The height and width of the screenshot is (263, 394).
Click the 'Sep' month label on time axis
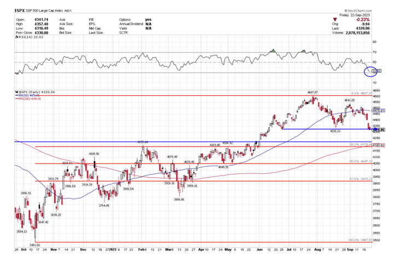[x=350, y=250]
